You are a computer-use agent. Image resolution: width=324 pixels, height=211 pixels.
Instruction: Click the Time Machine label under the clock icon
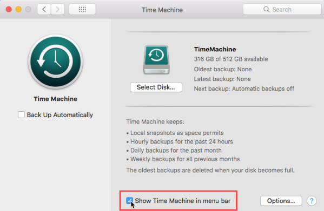[x=56, y=99]
